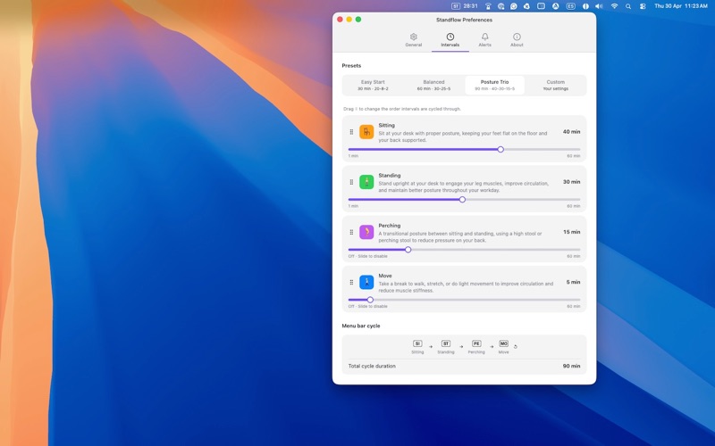Click the Move interval title
715x446 pixels.
(385, 276)
